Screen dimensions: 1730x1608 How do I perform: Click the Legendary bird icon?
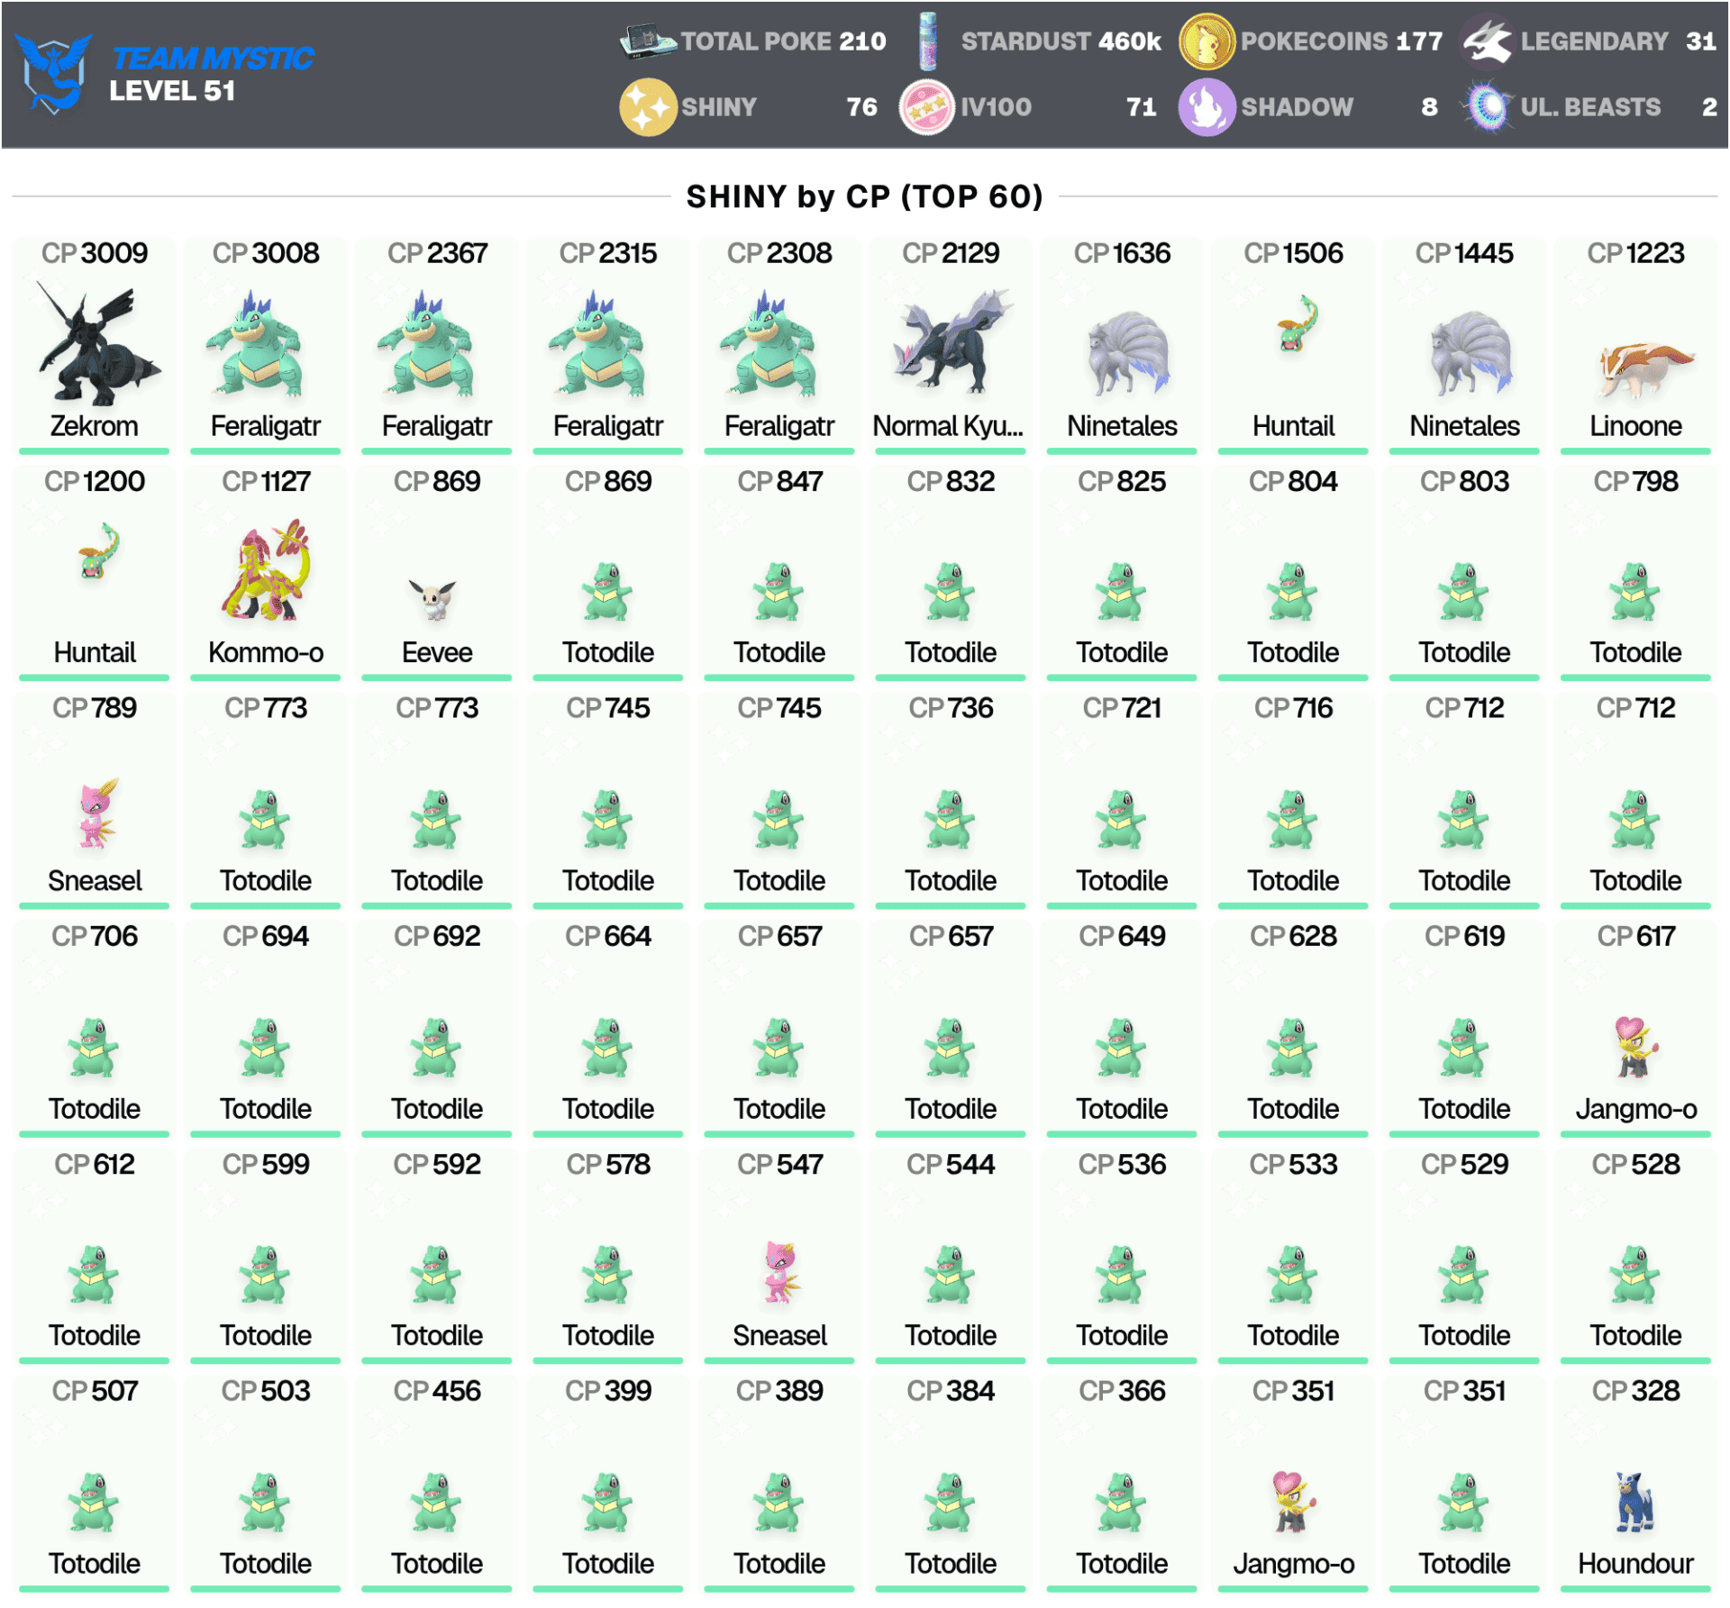point(1487,41)
